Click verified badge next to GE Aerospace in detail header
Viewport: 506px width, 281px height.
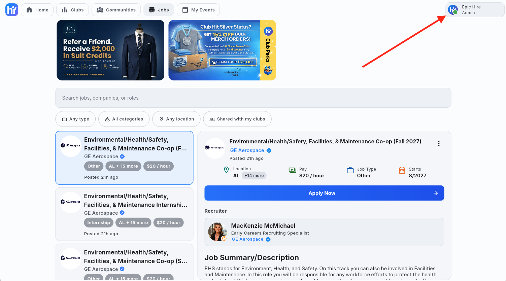coord(269,150)
